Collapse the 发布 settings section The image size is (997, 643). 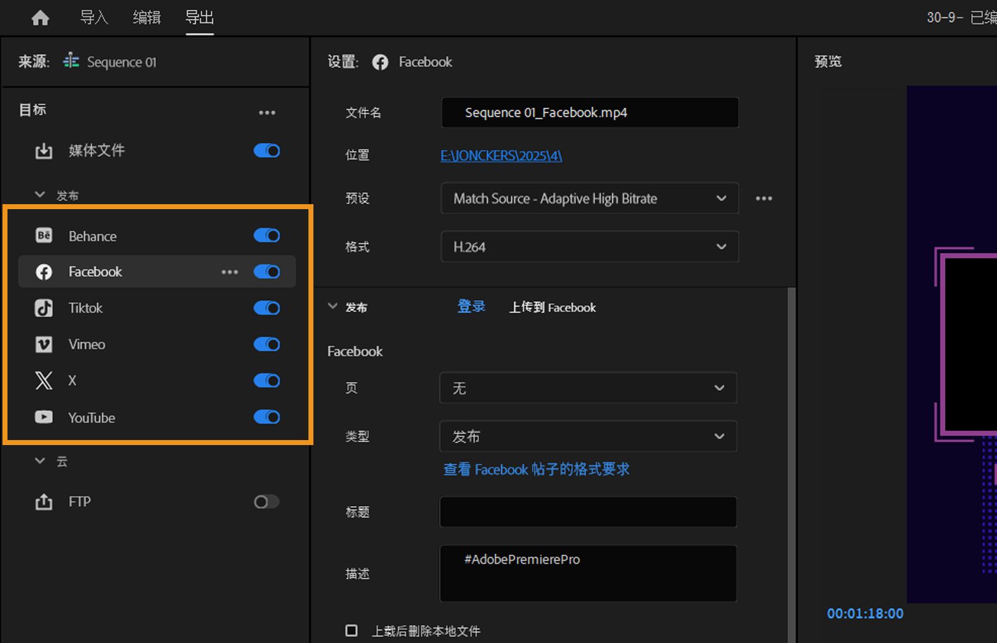(333, 306)
